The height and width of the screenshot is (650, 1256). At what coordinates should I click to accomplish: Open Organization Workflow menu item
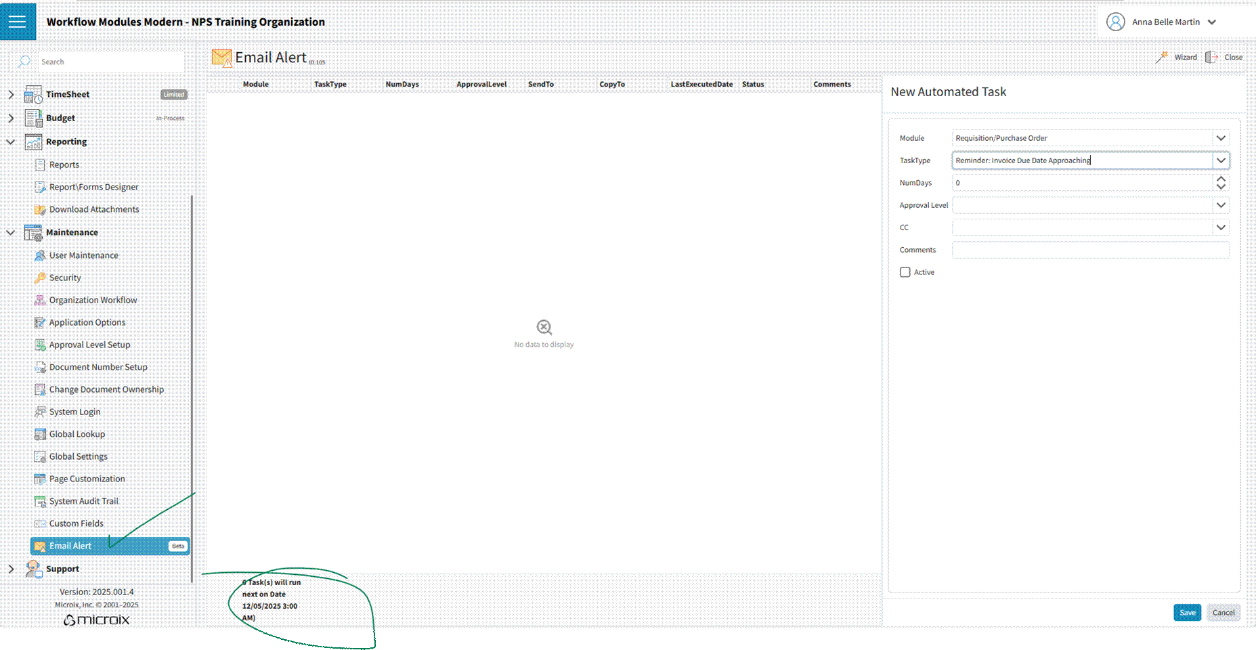(x=93, y=300)
